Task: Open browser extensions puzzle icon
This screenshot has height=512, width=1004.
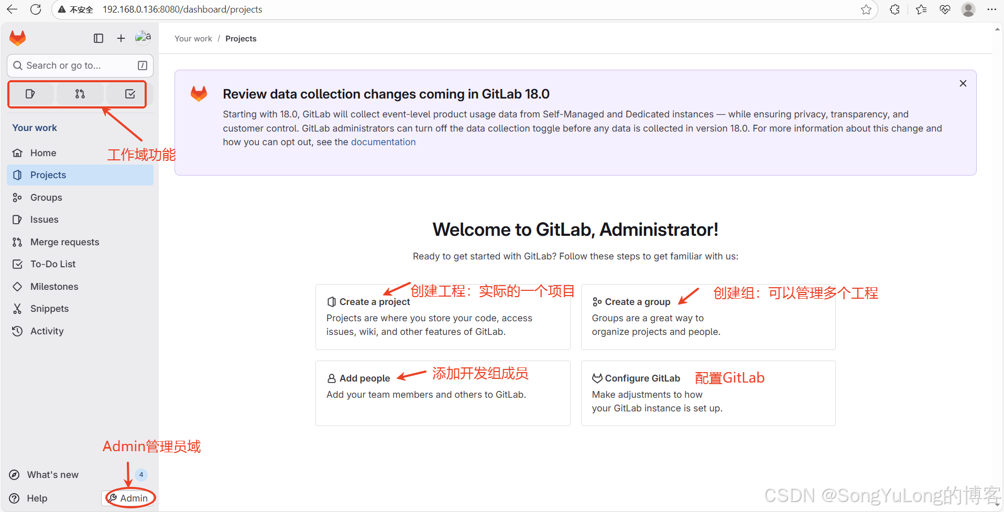Action: [x=895, y=9]
